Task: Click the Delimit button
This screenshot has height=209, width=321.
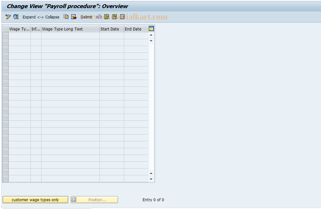Action: [x=86, y=17]
